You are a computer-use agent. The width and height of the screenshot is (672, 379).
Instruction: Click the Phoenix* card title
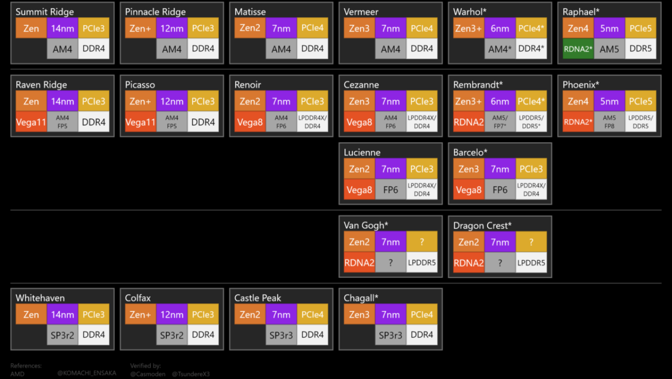point(581,85)
